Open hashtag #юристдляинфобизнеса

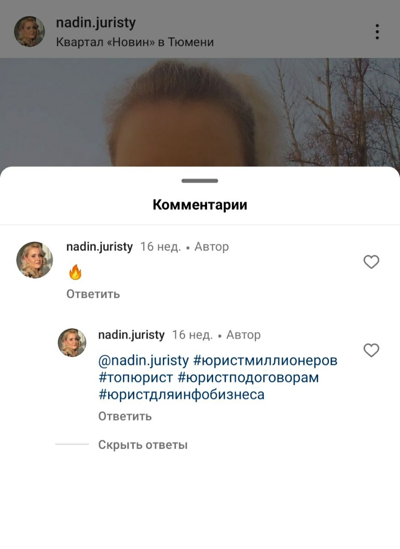pyautogui.click(x=181, y=394)
